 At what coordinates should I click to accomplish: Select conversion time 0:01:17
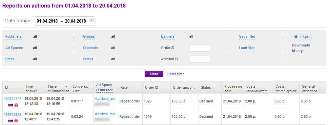77,101
